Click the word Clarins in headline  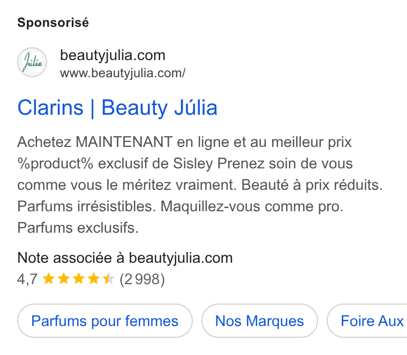click(51, 108)
